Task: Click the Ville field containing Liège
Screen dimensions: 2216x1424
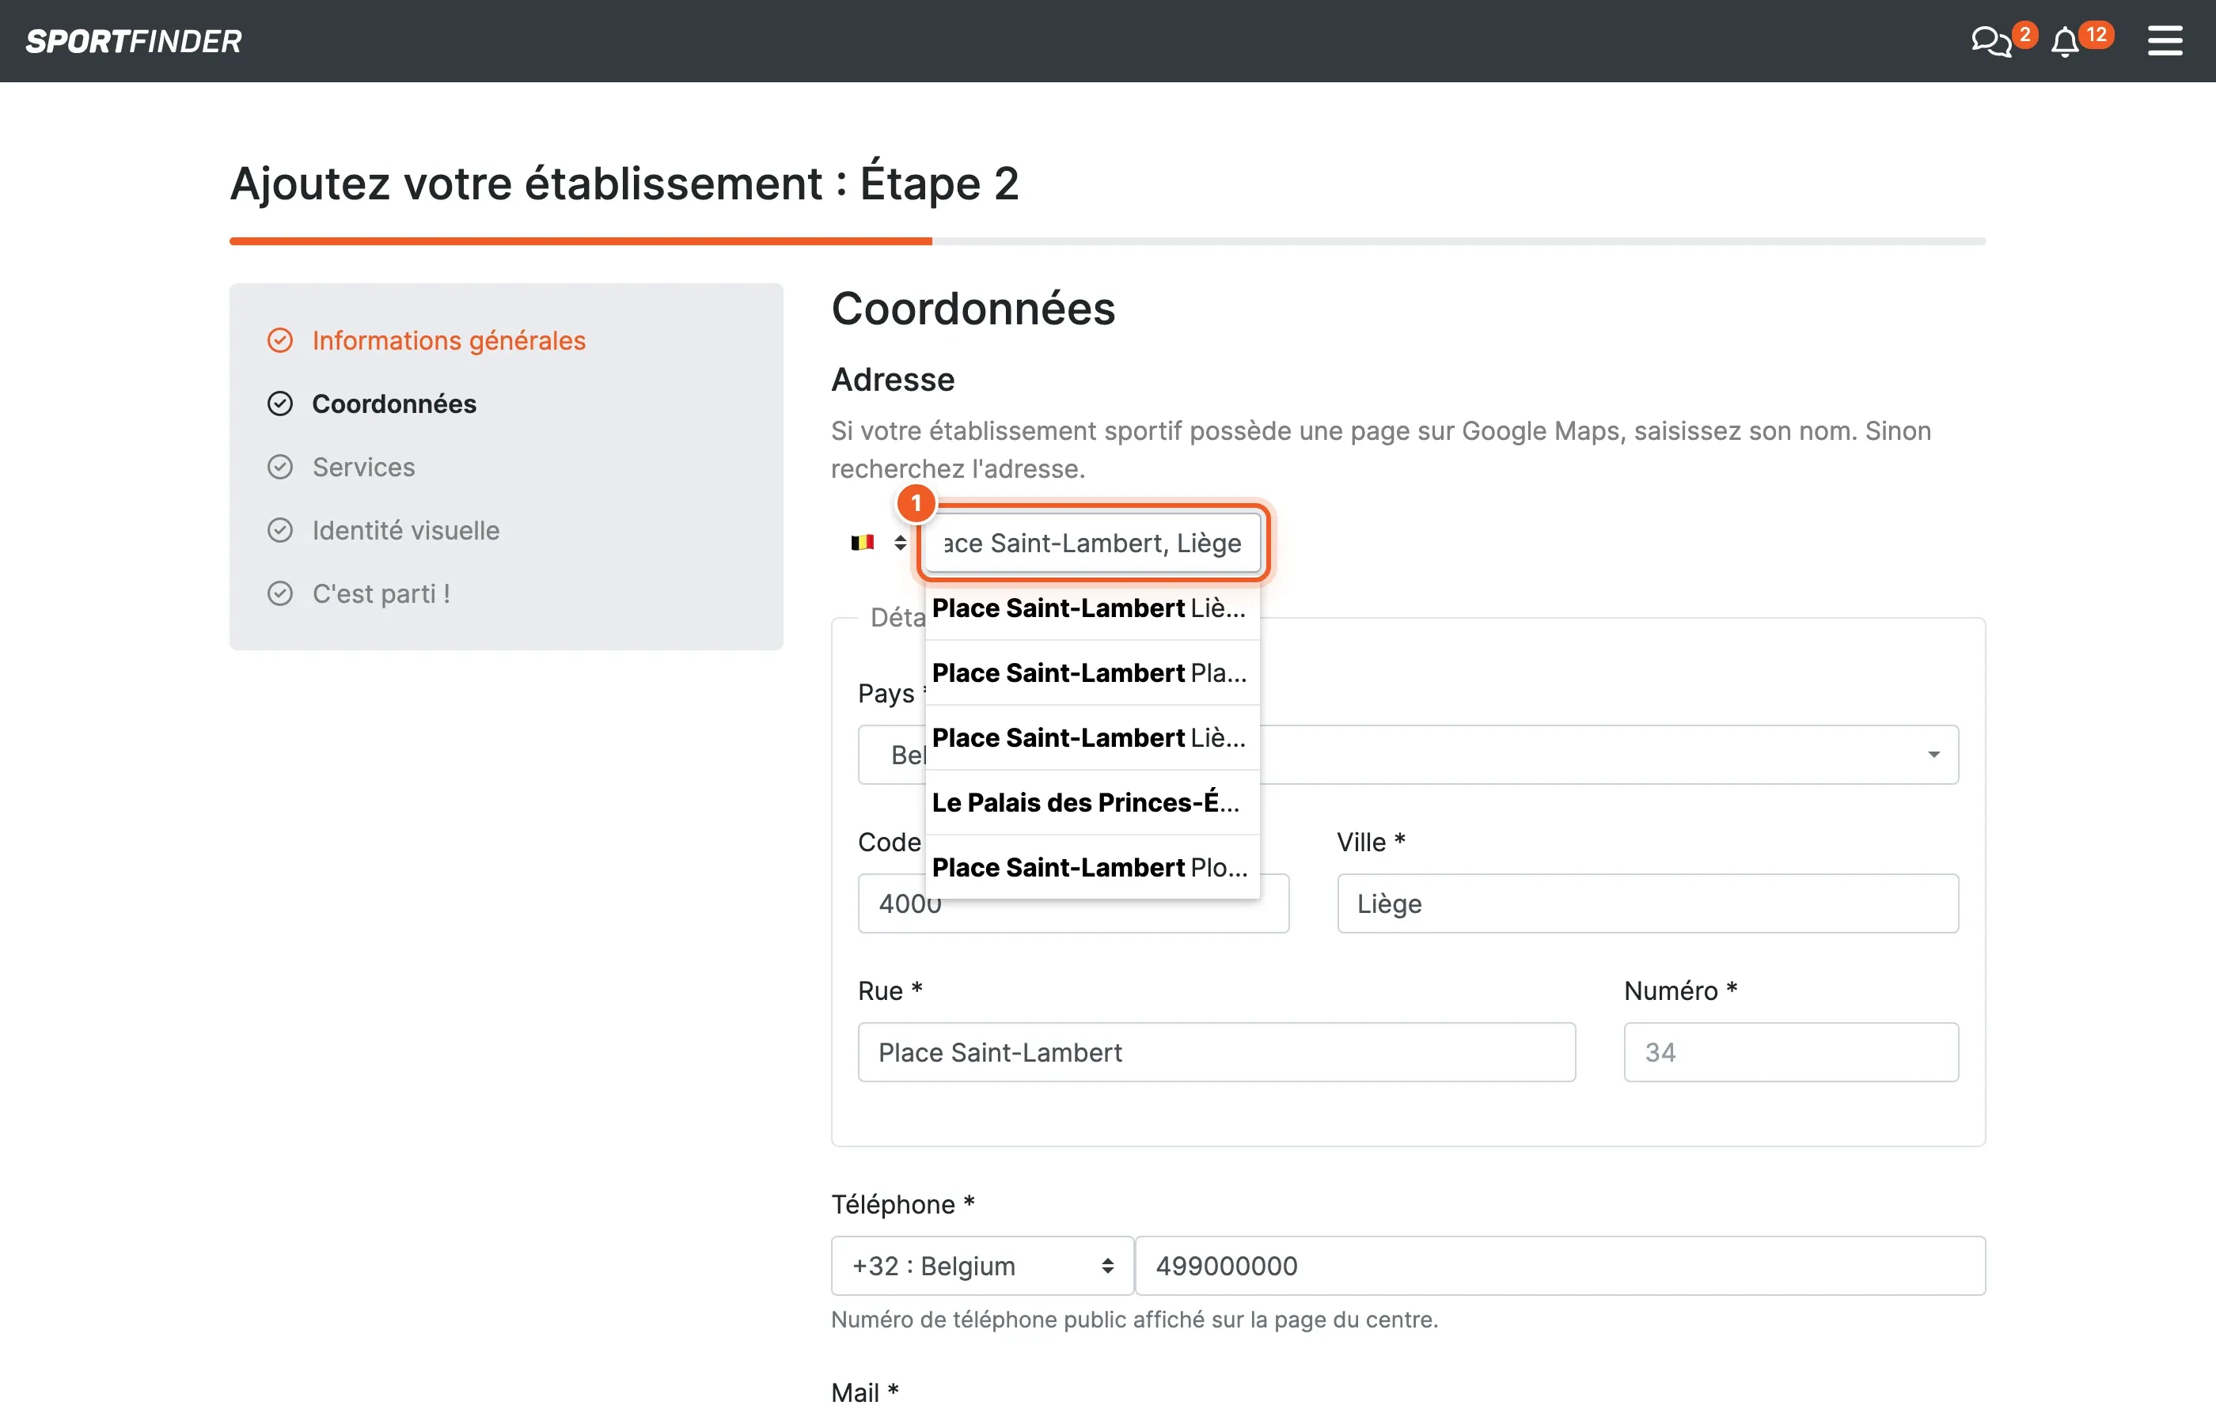Action: 1647,903
